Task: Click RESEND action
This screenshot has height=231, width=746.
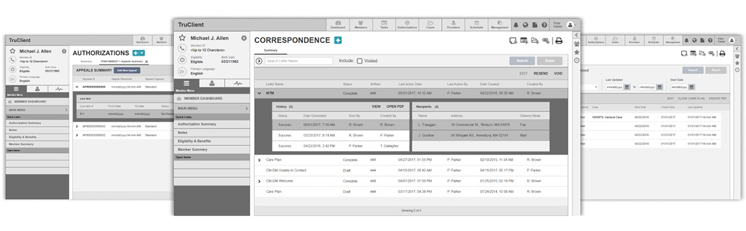Action: (540, 74)
